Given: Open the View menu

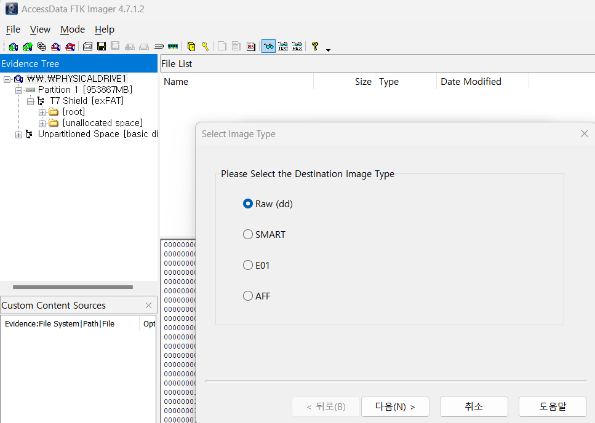Looking at the screenshot, I should [40, 30].
